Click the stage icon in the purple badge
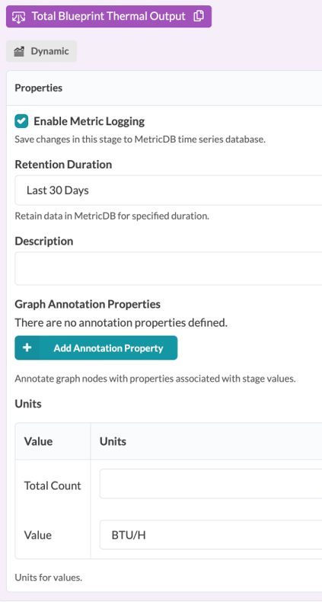The height and width of the screenshot is (602, 322). pos(19,17)
